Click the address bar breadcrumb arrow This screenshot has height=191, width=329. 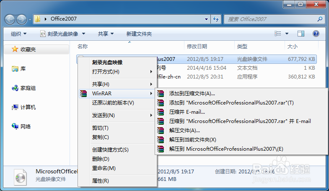pyautogui.click(x=46, y=19)
